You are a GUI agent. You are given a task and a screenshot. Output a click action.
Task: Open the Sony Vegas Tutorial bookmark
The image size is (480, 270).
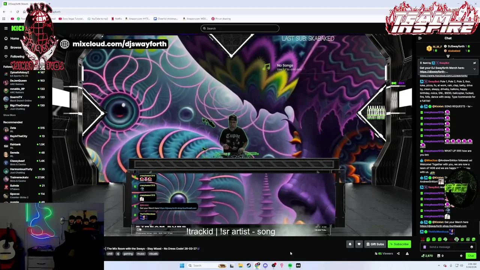[x=71, y=19]
